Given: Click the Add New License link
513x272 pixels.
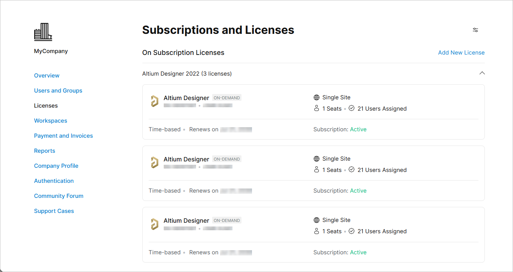Looking at the screenshot, I should 462,53.
